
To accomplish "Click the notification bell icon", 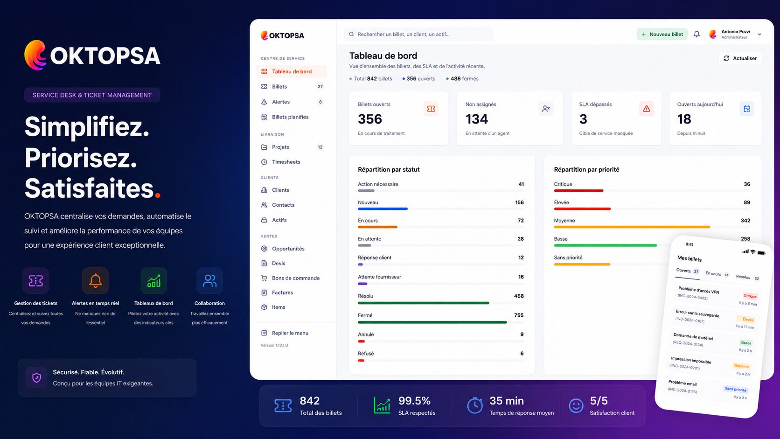I will point(696,34).
